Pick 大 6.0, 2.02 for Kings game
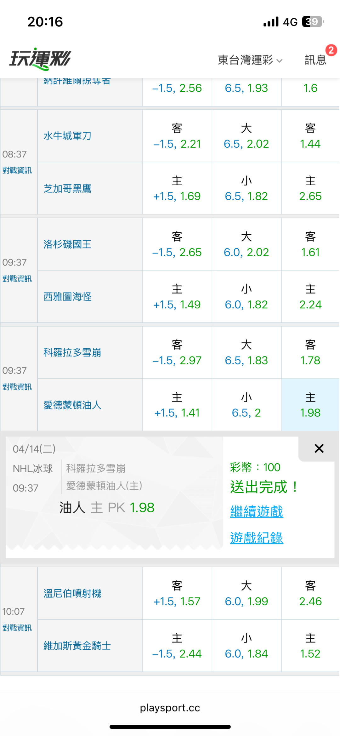Viewport: 340px width, 736px height. point(246,244)
